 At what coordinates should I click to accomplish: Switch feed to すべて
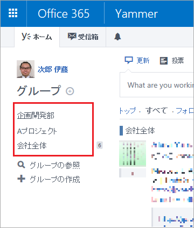pos(157,110)
